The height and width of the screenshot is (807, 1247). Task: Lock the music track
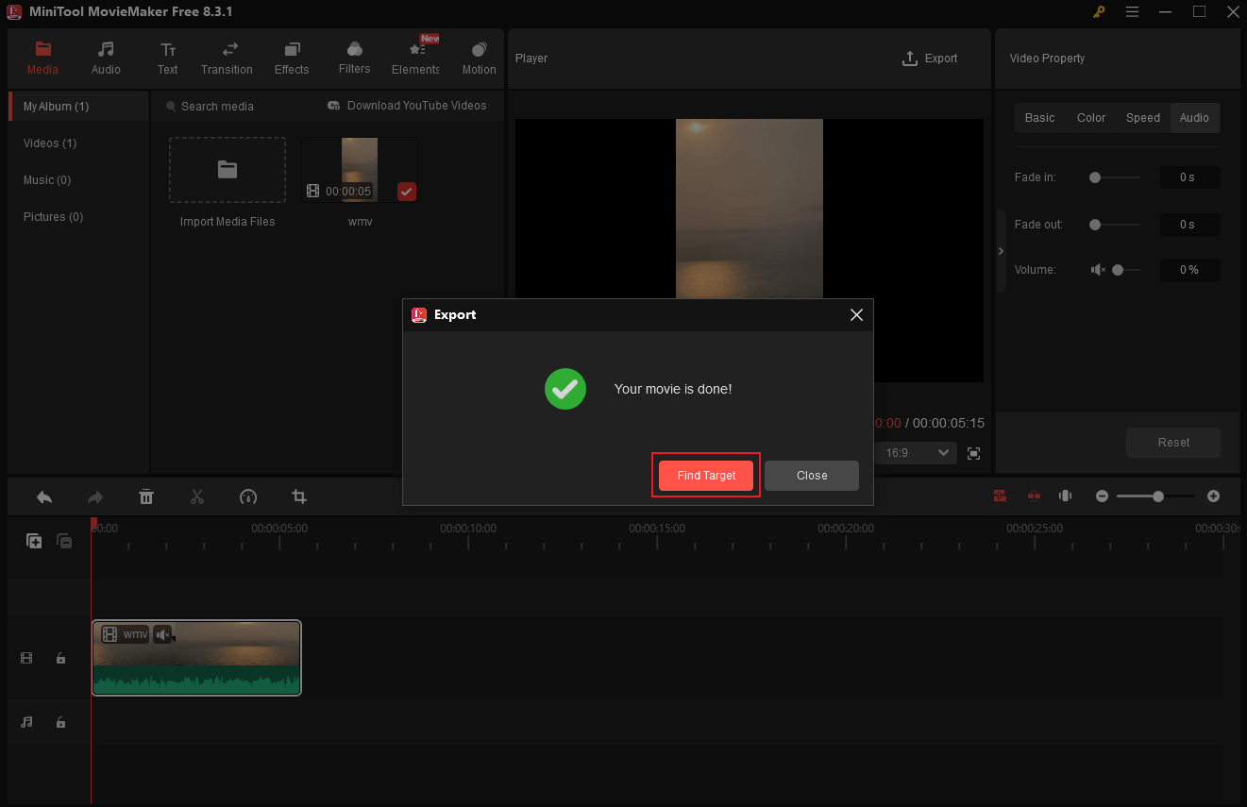[60, 722]
